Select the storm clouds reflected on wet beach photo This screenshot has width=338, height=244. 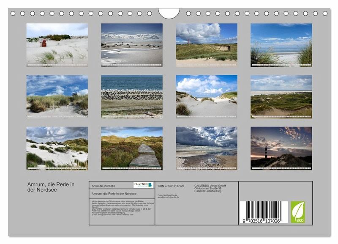pyautogui.click(x=207, y=148)
